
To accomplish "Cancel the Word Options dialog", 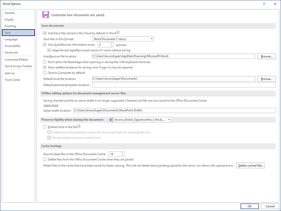I will click(x=270, y=206).
